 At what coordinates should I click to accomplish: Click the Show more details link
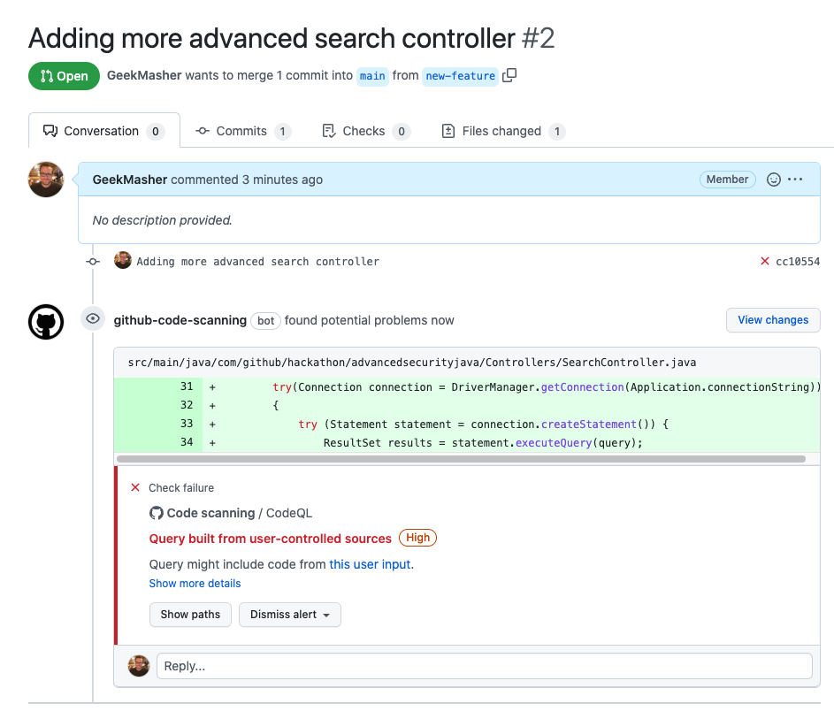195,584
